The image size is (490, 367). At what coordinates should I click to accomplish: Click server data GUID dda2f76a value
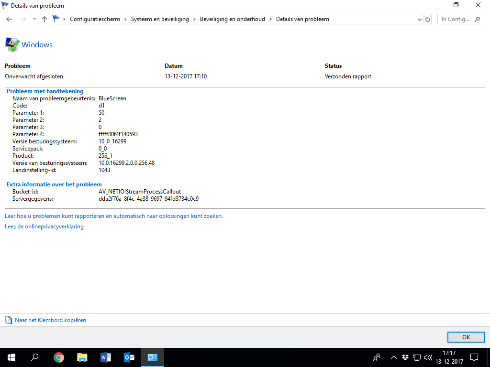click(148, 199)
